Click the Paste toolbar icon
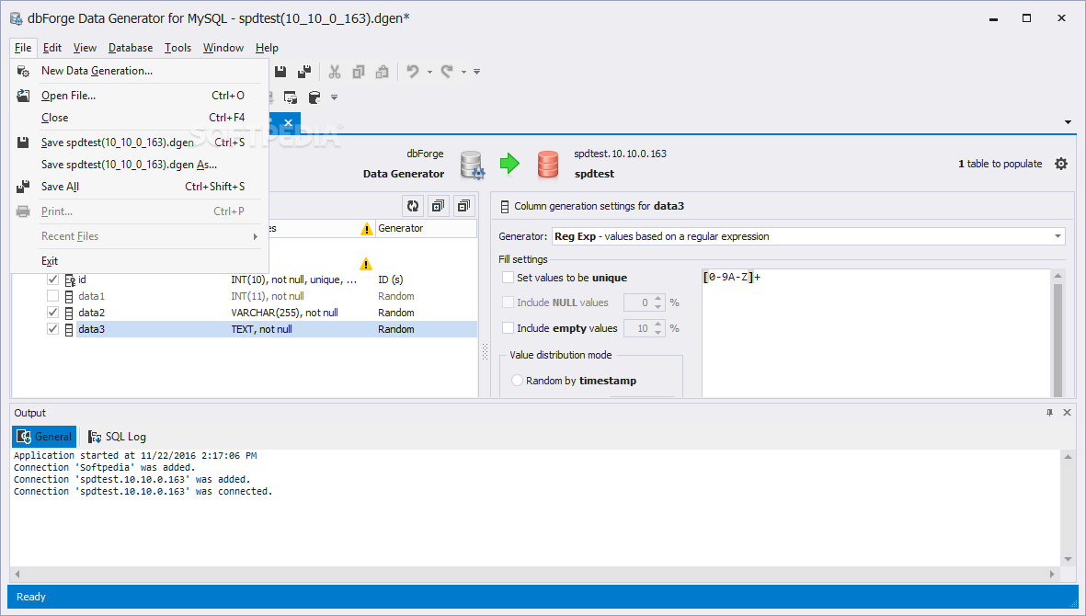This screenshot has height=616, width=1086. (x=382, y=72)
